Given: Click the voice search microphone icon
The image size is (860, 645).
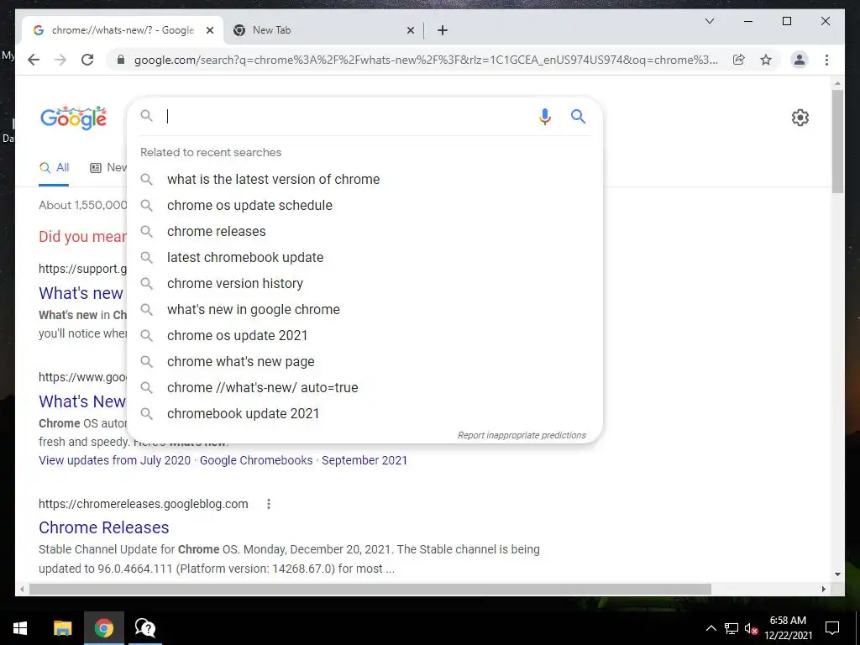Looking at the screenshot, I should coord(544,116).
